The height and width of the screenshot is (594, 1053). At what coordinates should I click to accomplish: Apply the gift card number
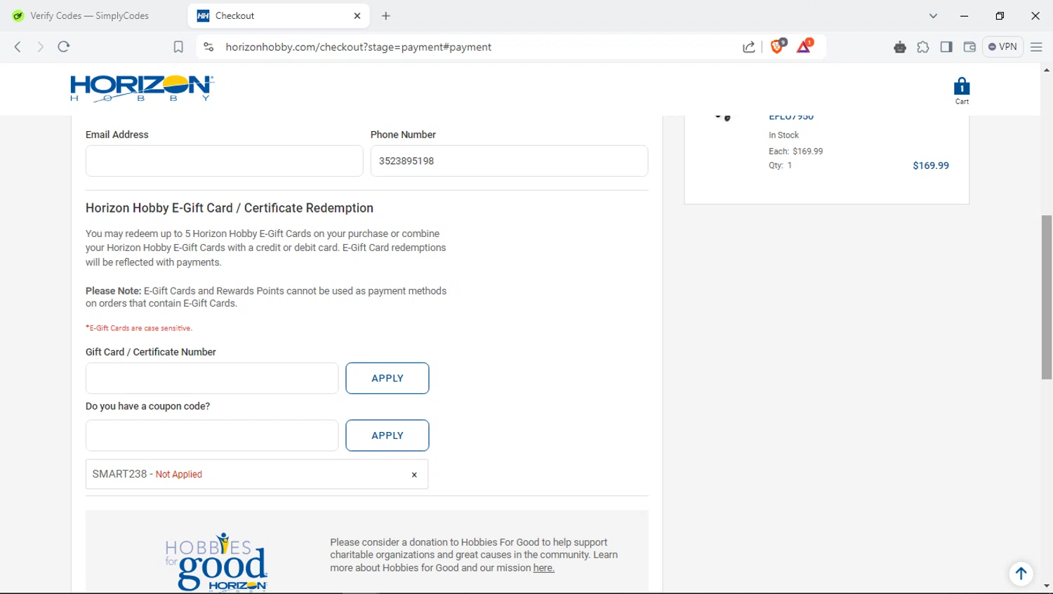[x=388, y=378]
